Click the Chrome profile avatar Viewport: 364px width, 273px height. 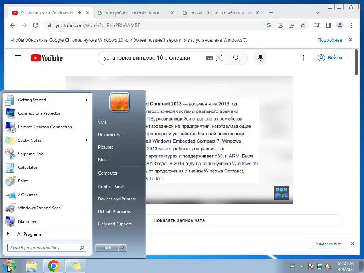point(339,25)
